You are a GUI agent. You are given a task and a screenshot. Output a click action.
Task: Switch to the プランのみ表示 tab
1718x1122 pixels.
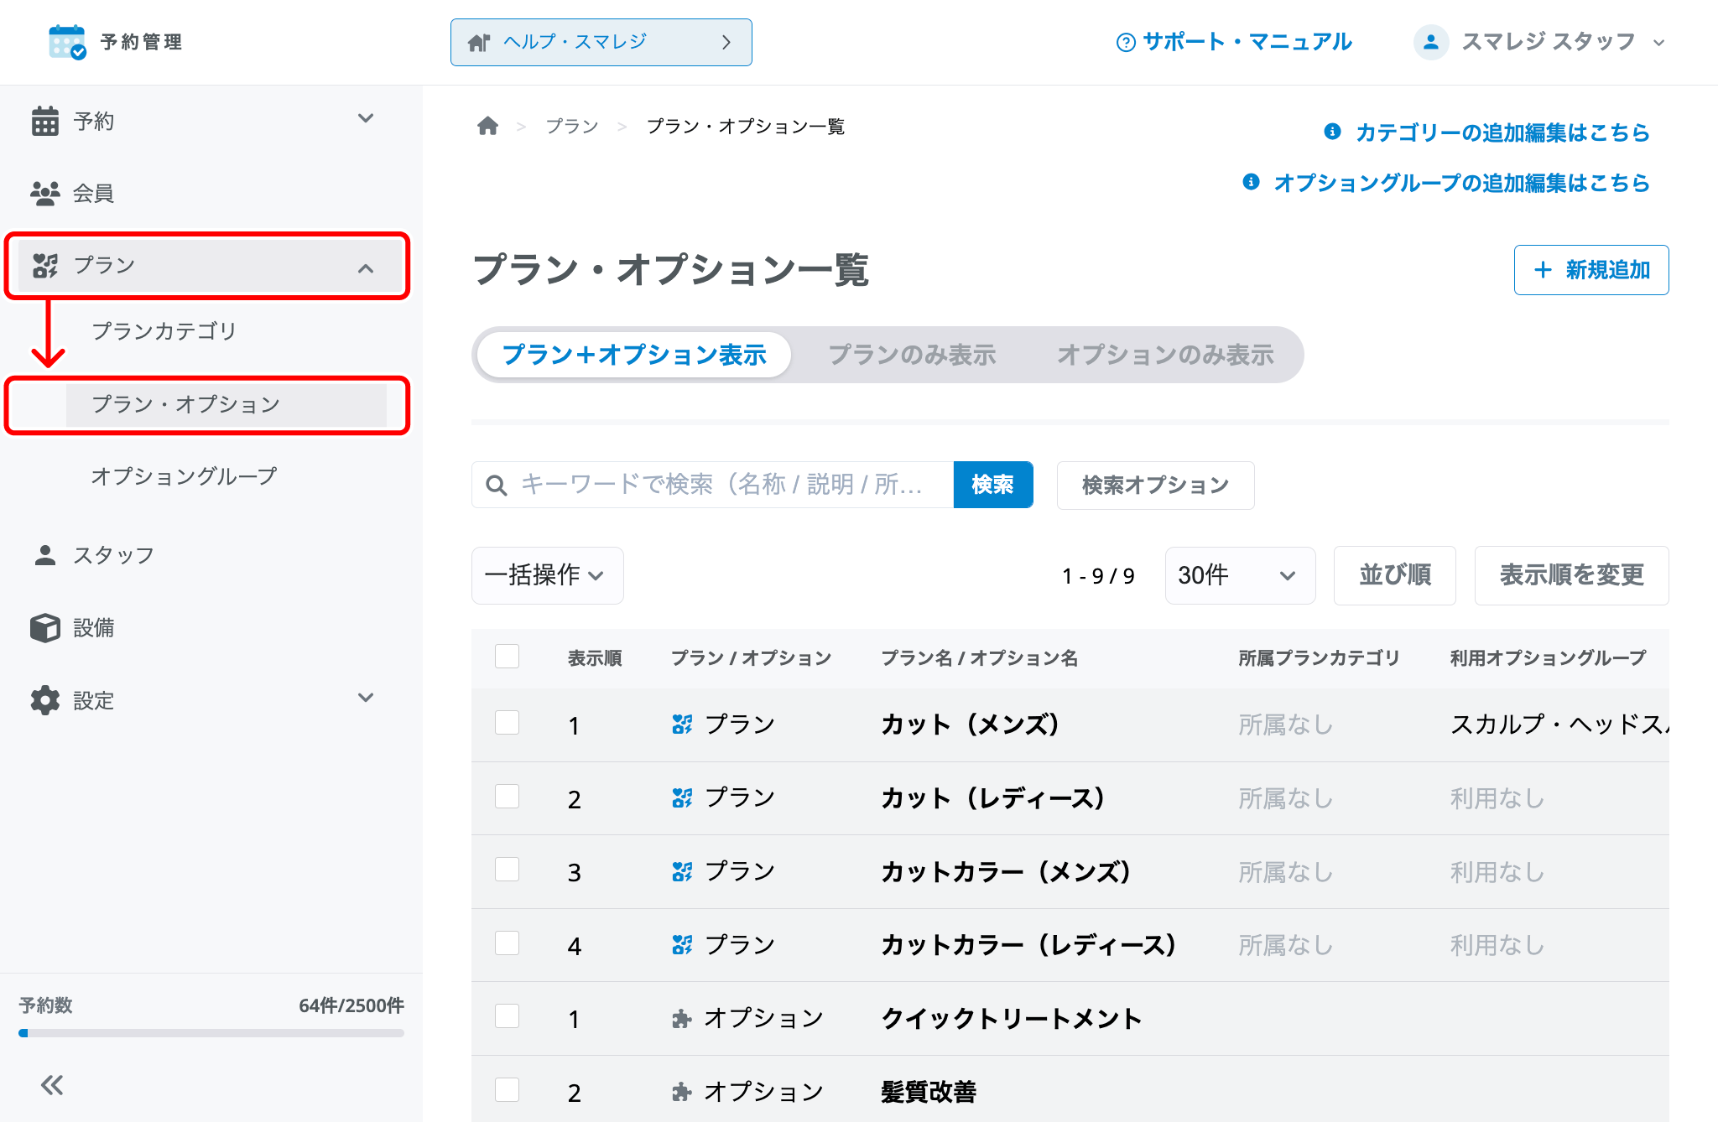912,355
